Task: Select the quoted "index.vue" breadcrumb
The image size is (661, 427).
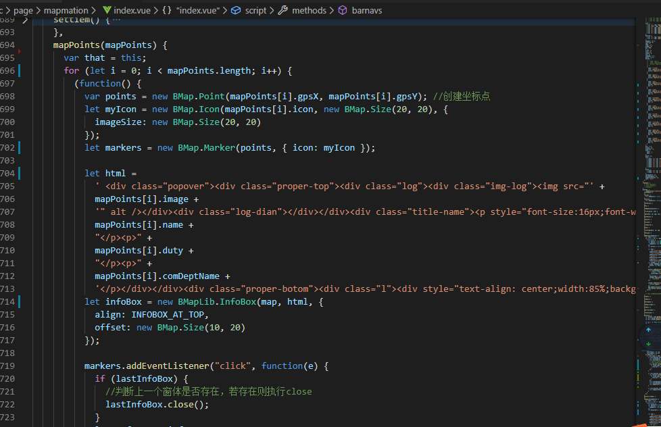Action: point(198,10)
